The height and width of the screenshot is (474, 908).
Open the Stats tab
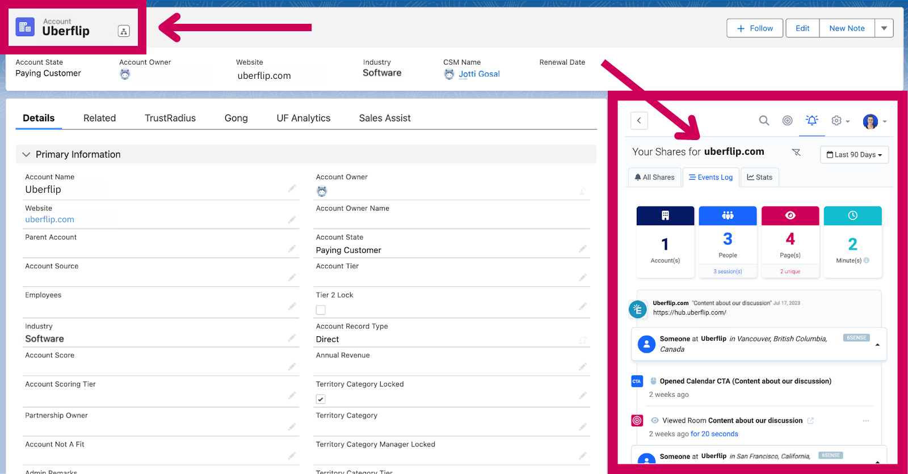click(760, 177)
